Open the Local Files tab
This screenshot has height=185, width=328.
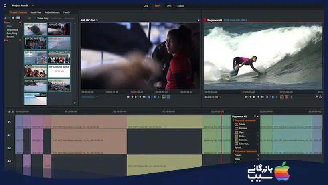[x=36, y=12]
